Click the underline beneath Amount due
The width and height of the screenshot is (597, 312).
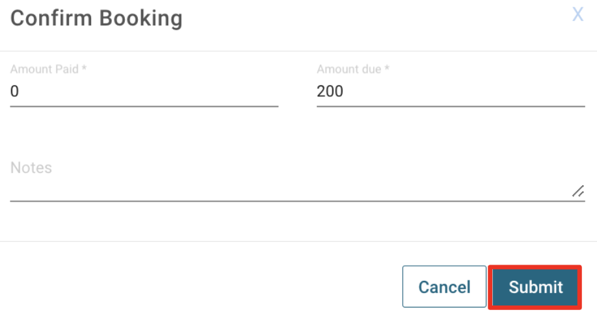coord(450,105)
